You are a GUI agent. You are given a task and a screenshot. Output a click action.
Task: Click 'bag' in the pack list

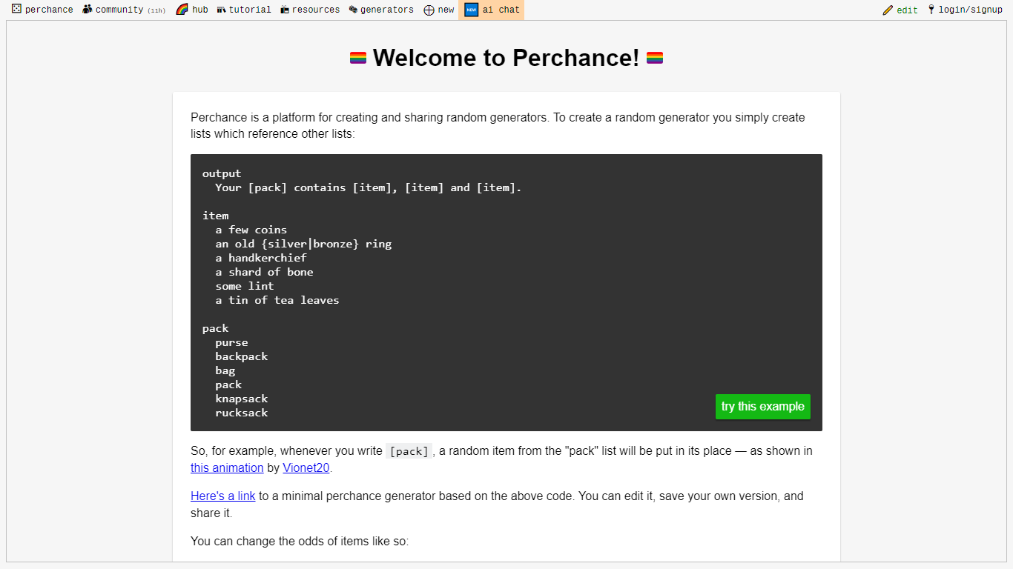point(225,370)
